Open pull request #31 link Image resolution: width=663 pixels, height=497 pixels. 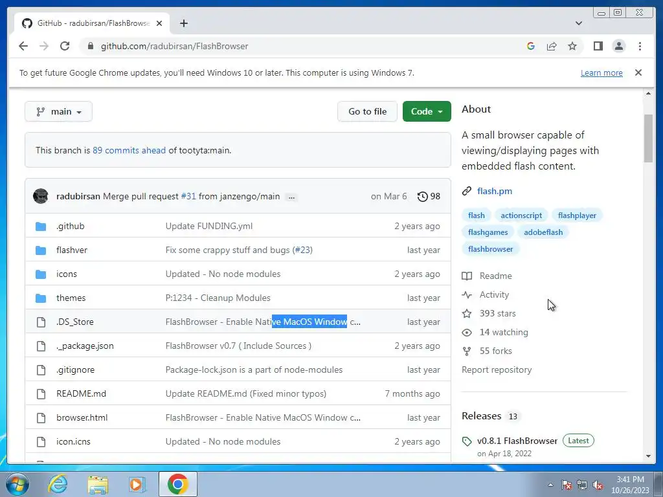[188, 197]
